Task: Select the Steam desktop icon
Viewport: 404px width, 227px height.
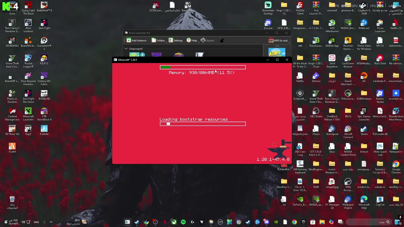Action: coord(364,131)
